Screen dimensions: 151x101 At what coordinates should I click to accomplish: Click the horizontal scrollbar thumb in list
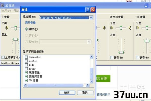pyautogui.click(x=55, y=85)
